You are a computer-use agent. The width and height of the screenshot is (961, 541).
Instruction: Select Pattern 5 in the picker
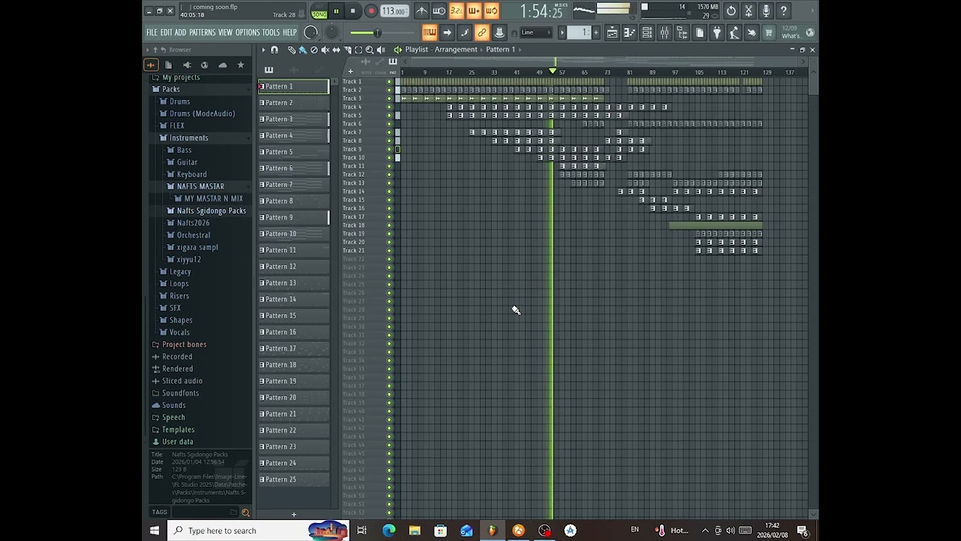click(294, 152)
